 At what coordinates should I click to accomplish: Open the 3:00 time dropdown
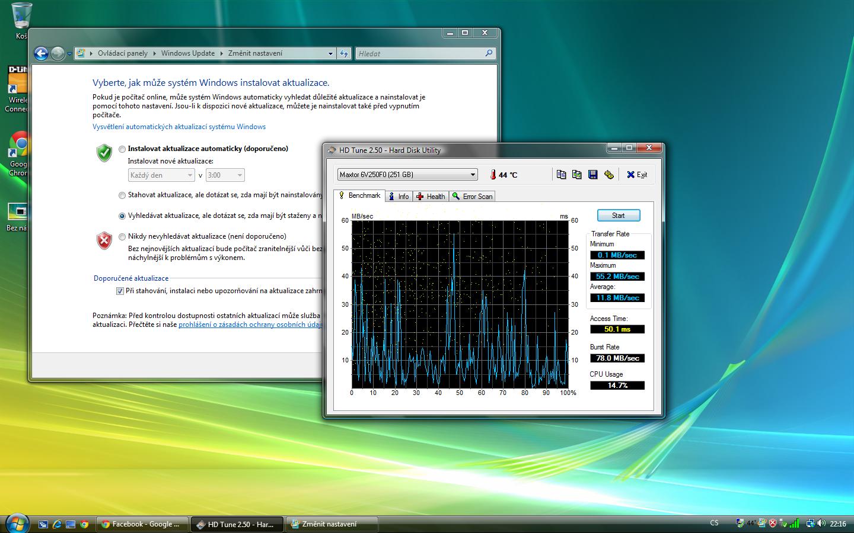pyautogui.click(x=225, y=175)
